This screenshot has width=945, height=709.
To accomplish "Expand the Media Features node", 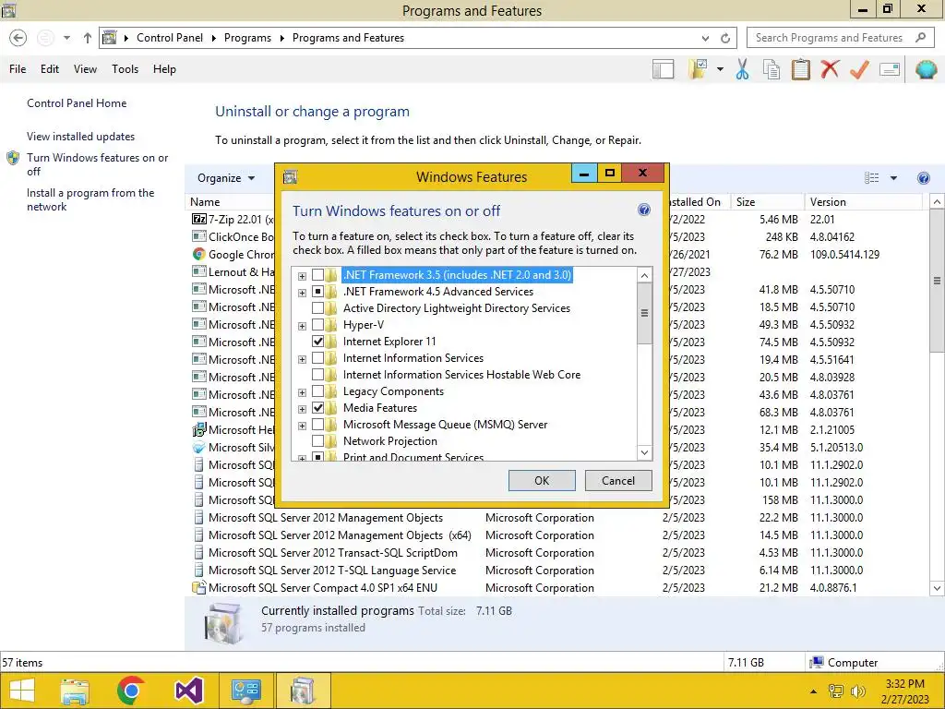I will [x=302, y=409].
